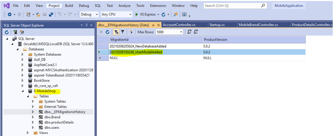Collapse the Databases folder node
The height and width of the screenshot is (136, 333).
18,49
